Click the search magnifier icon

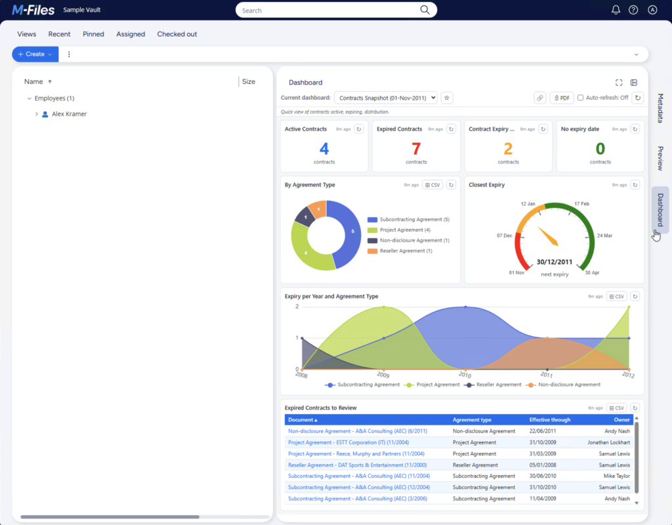click(x=425, y=10)
